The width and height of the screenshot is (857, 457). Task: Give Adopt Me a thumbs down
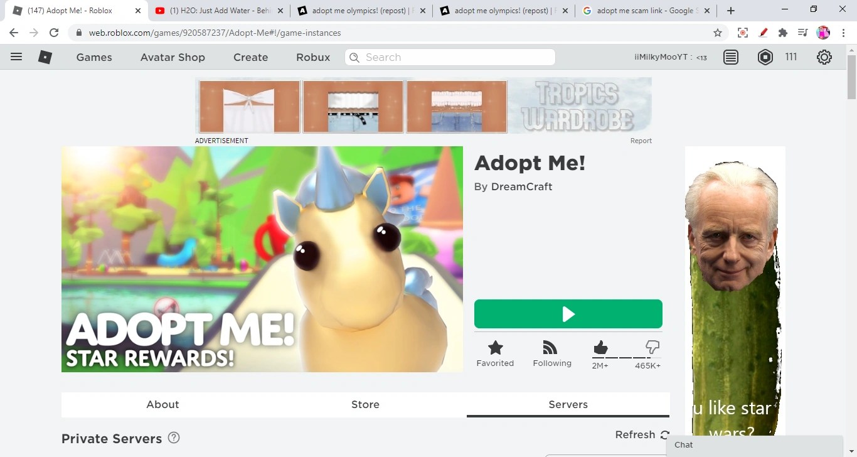click(x=652, y=346)
